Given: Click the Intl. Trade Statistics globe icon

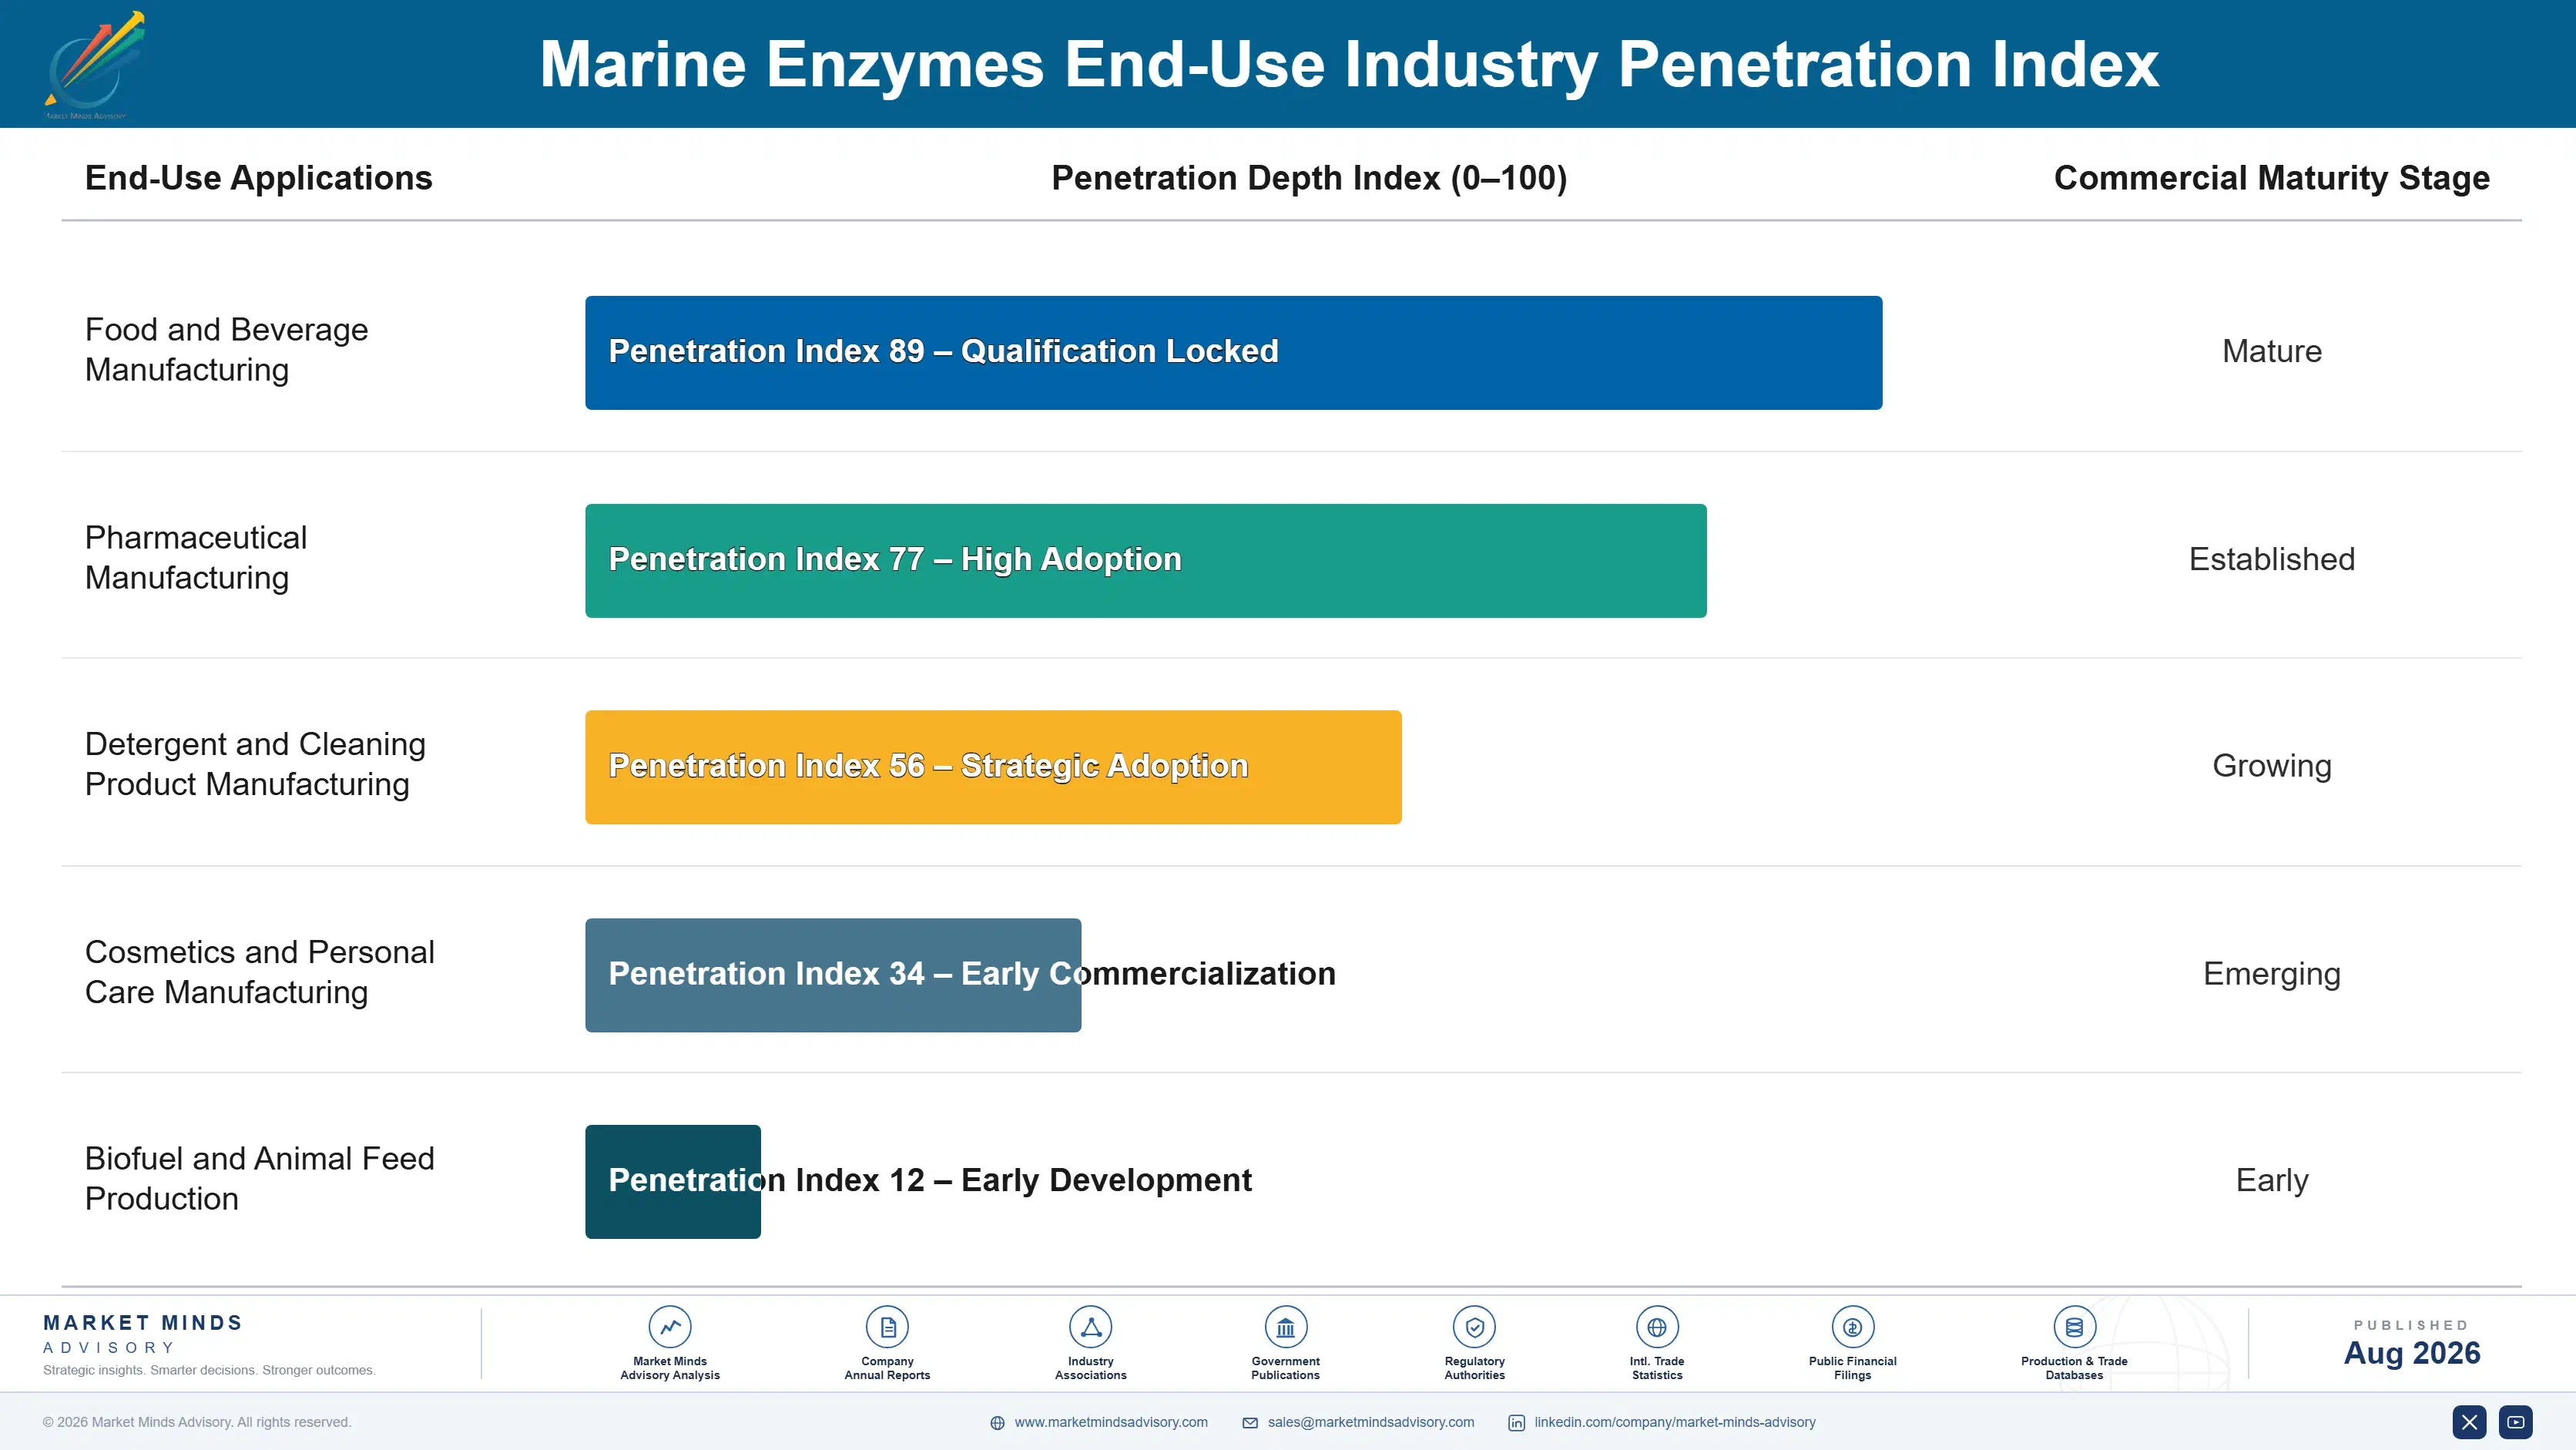Looking at the screenshot, I should (1657, 1327).
